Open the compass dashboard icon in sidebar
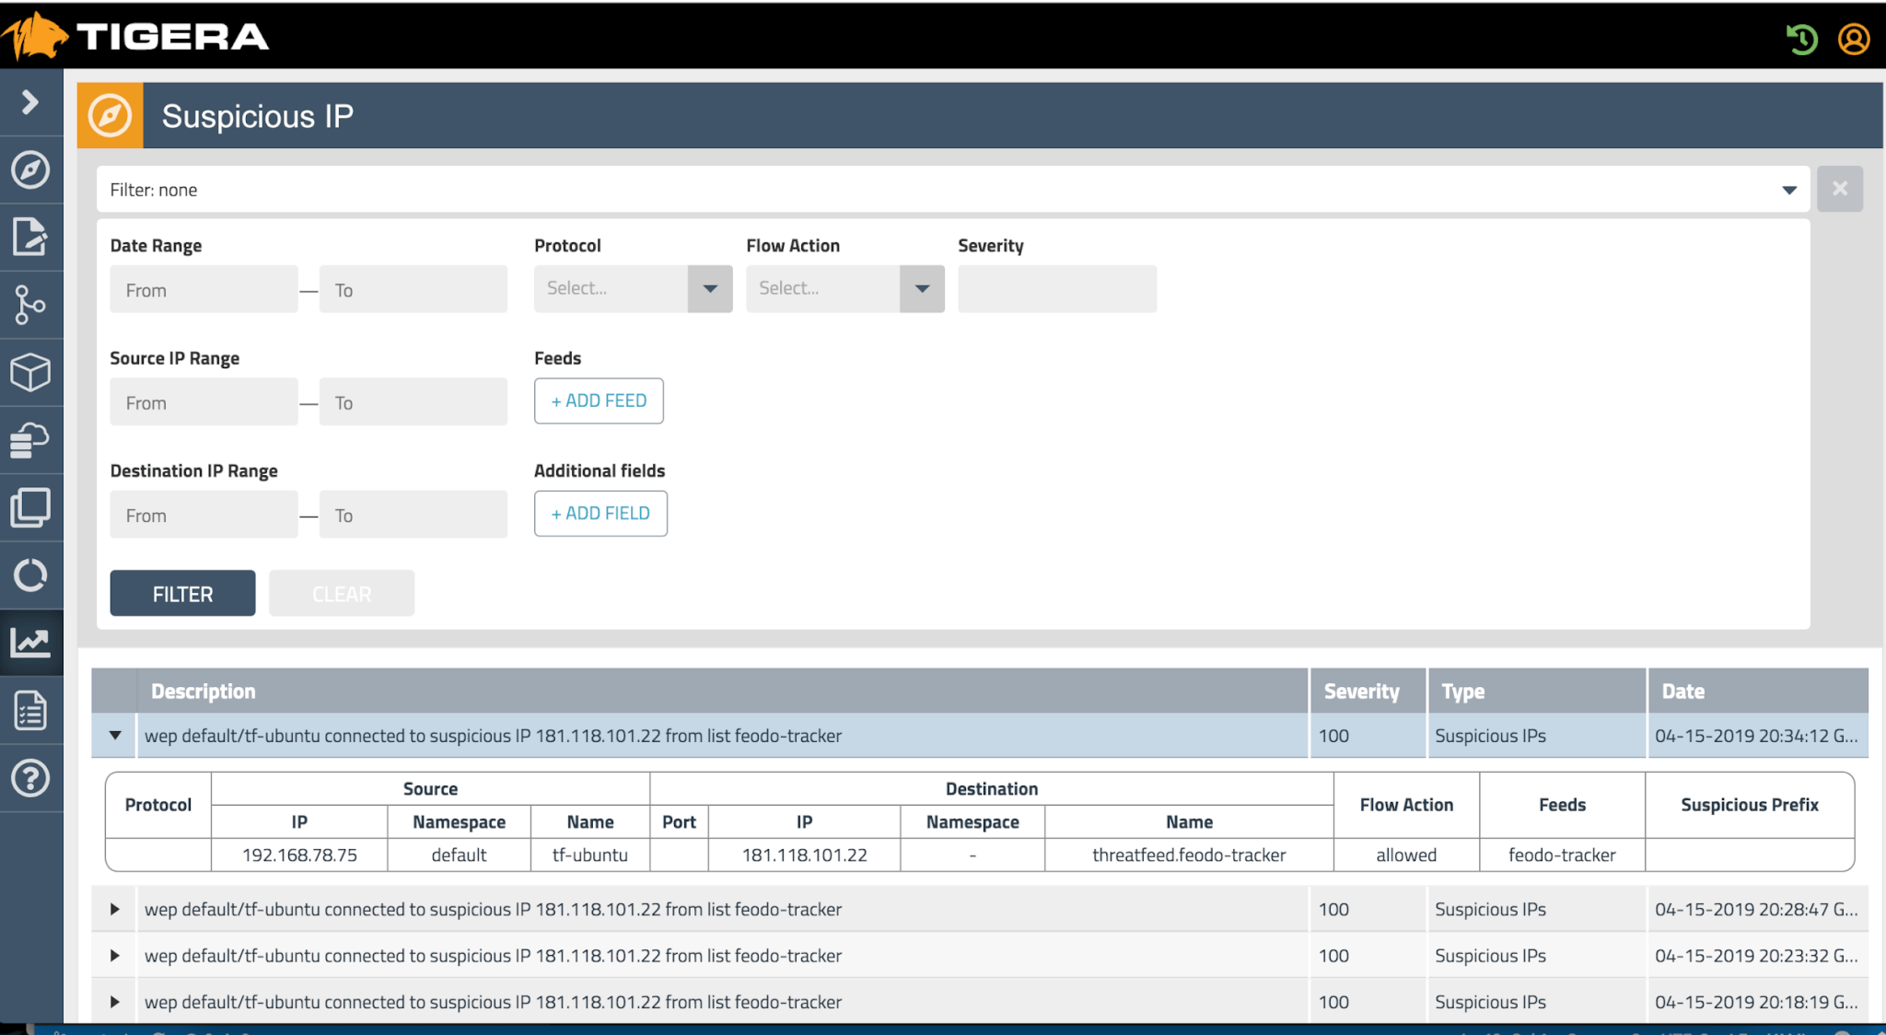 point(30,169)
